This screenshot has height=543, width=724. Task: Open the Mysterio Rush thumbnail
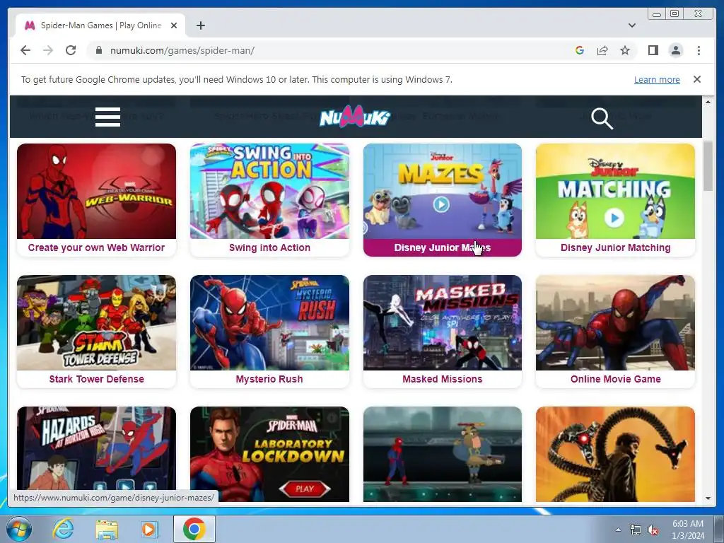coord(269,322)
